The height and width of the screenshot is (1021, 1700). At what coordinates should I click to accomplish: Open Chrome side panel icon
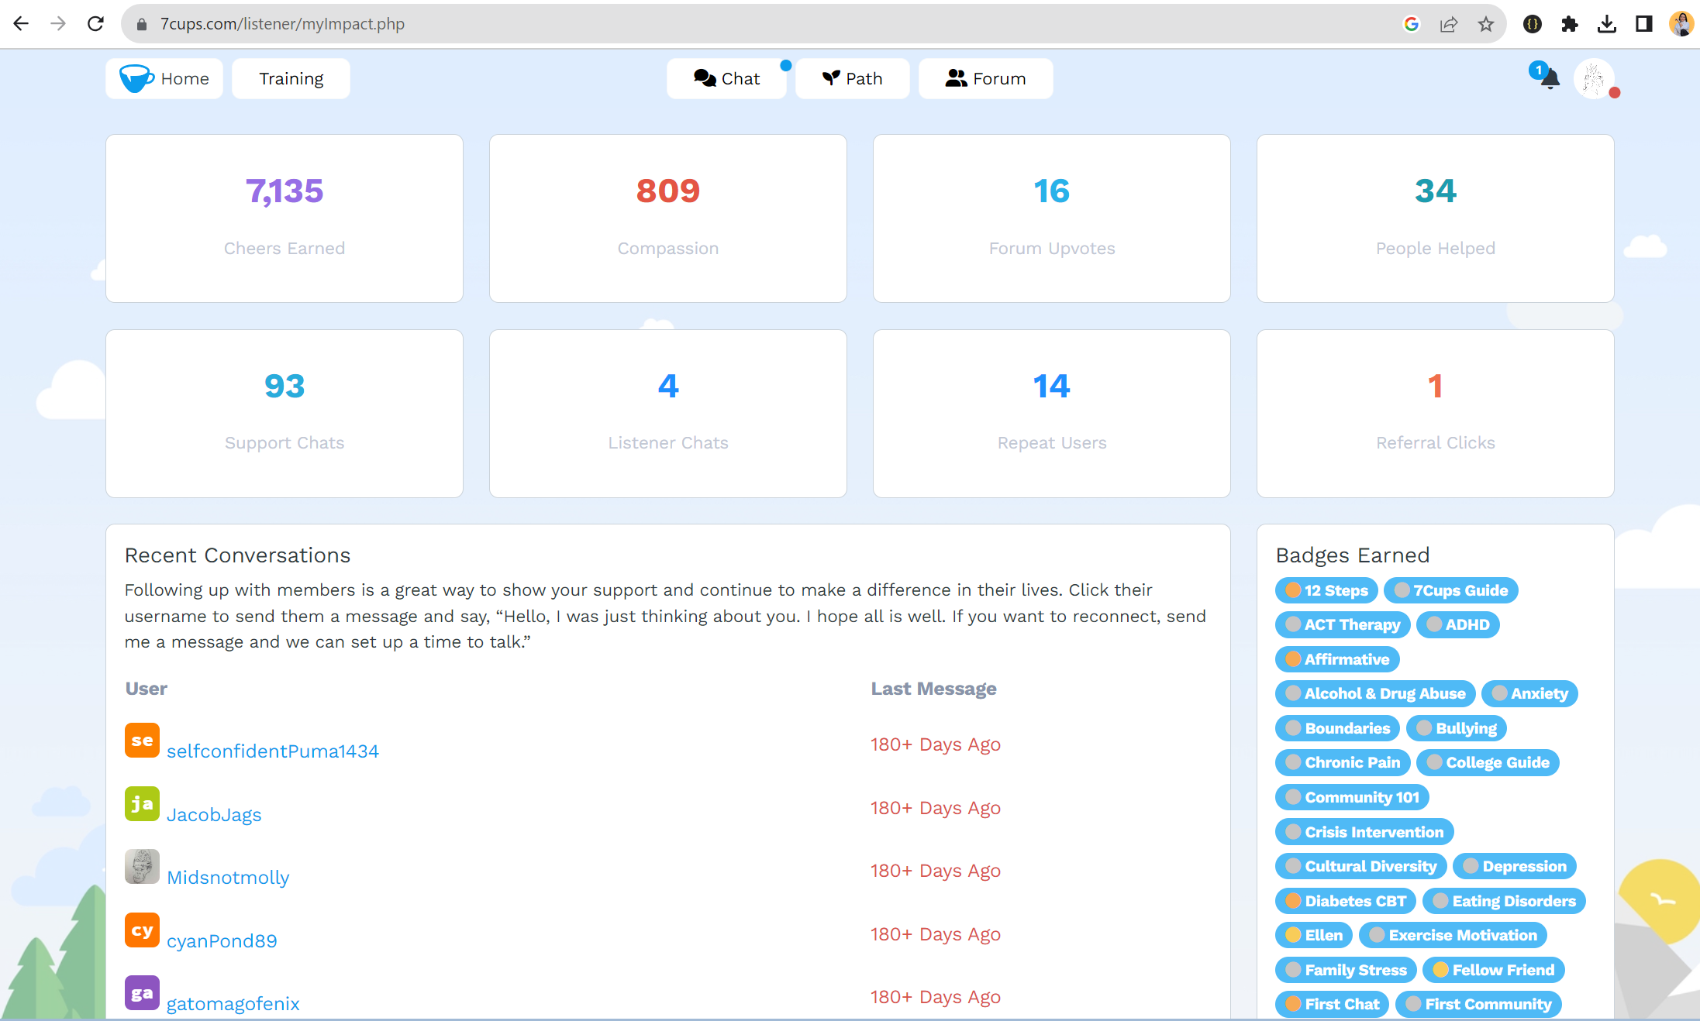pos(1643,24)
